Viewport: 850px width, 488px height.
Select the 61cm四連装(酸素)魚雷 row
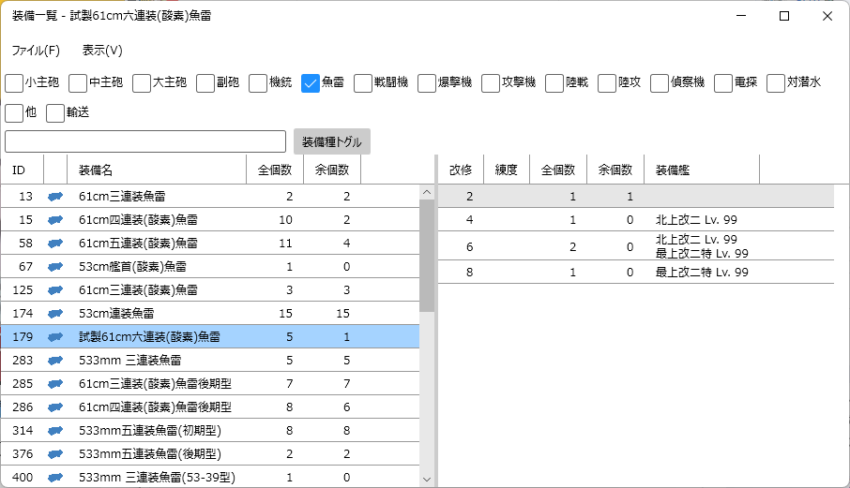(210, 220)
